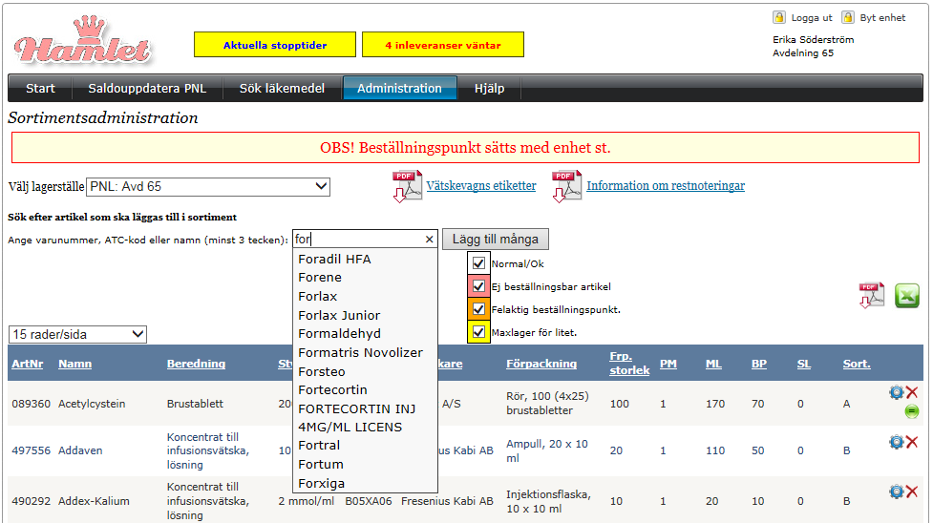Toggle the Ej beställningsbar artikel checkbox

[478, 286]
